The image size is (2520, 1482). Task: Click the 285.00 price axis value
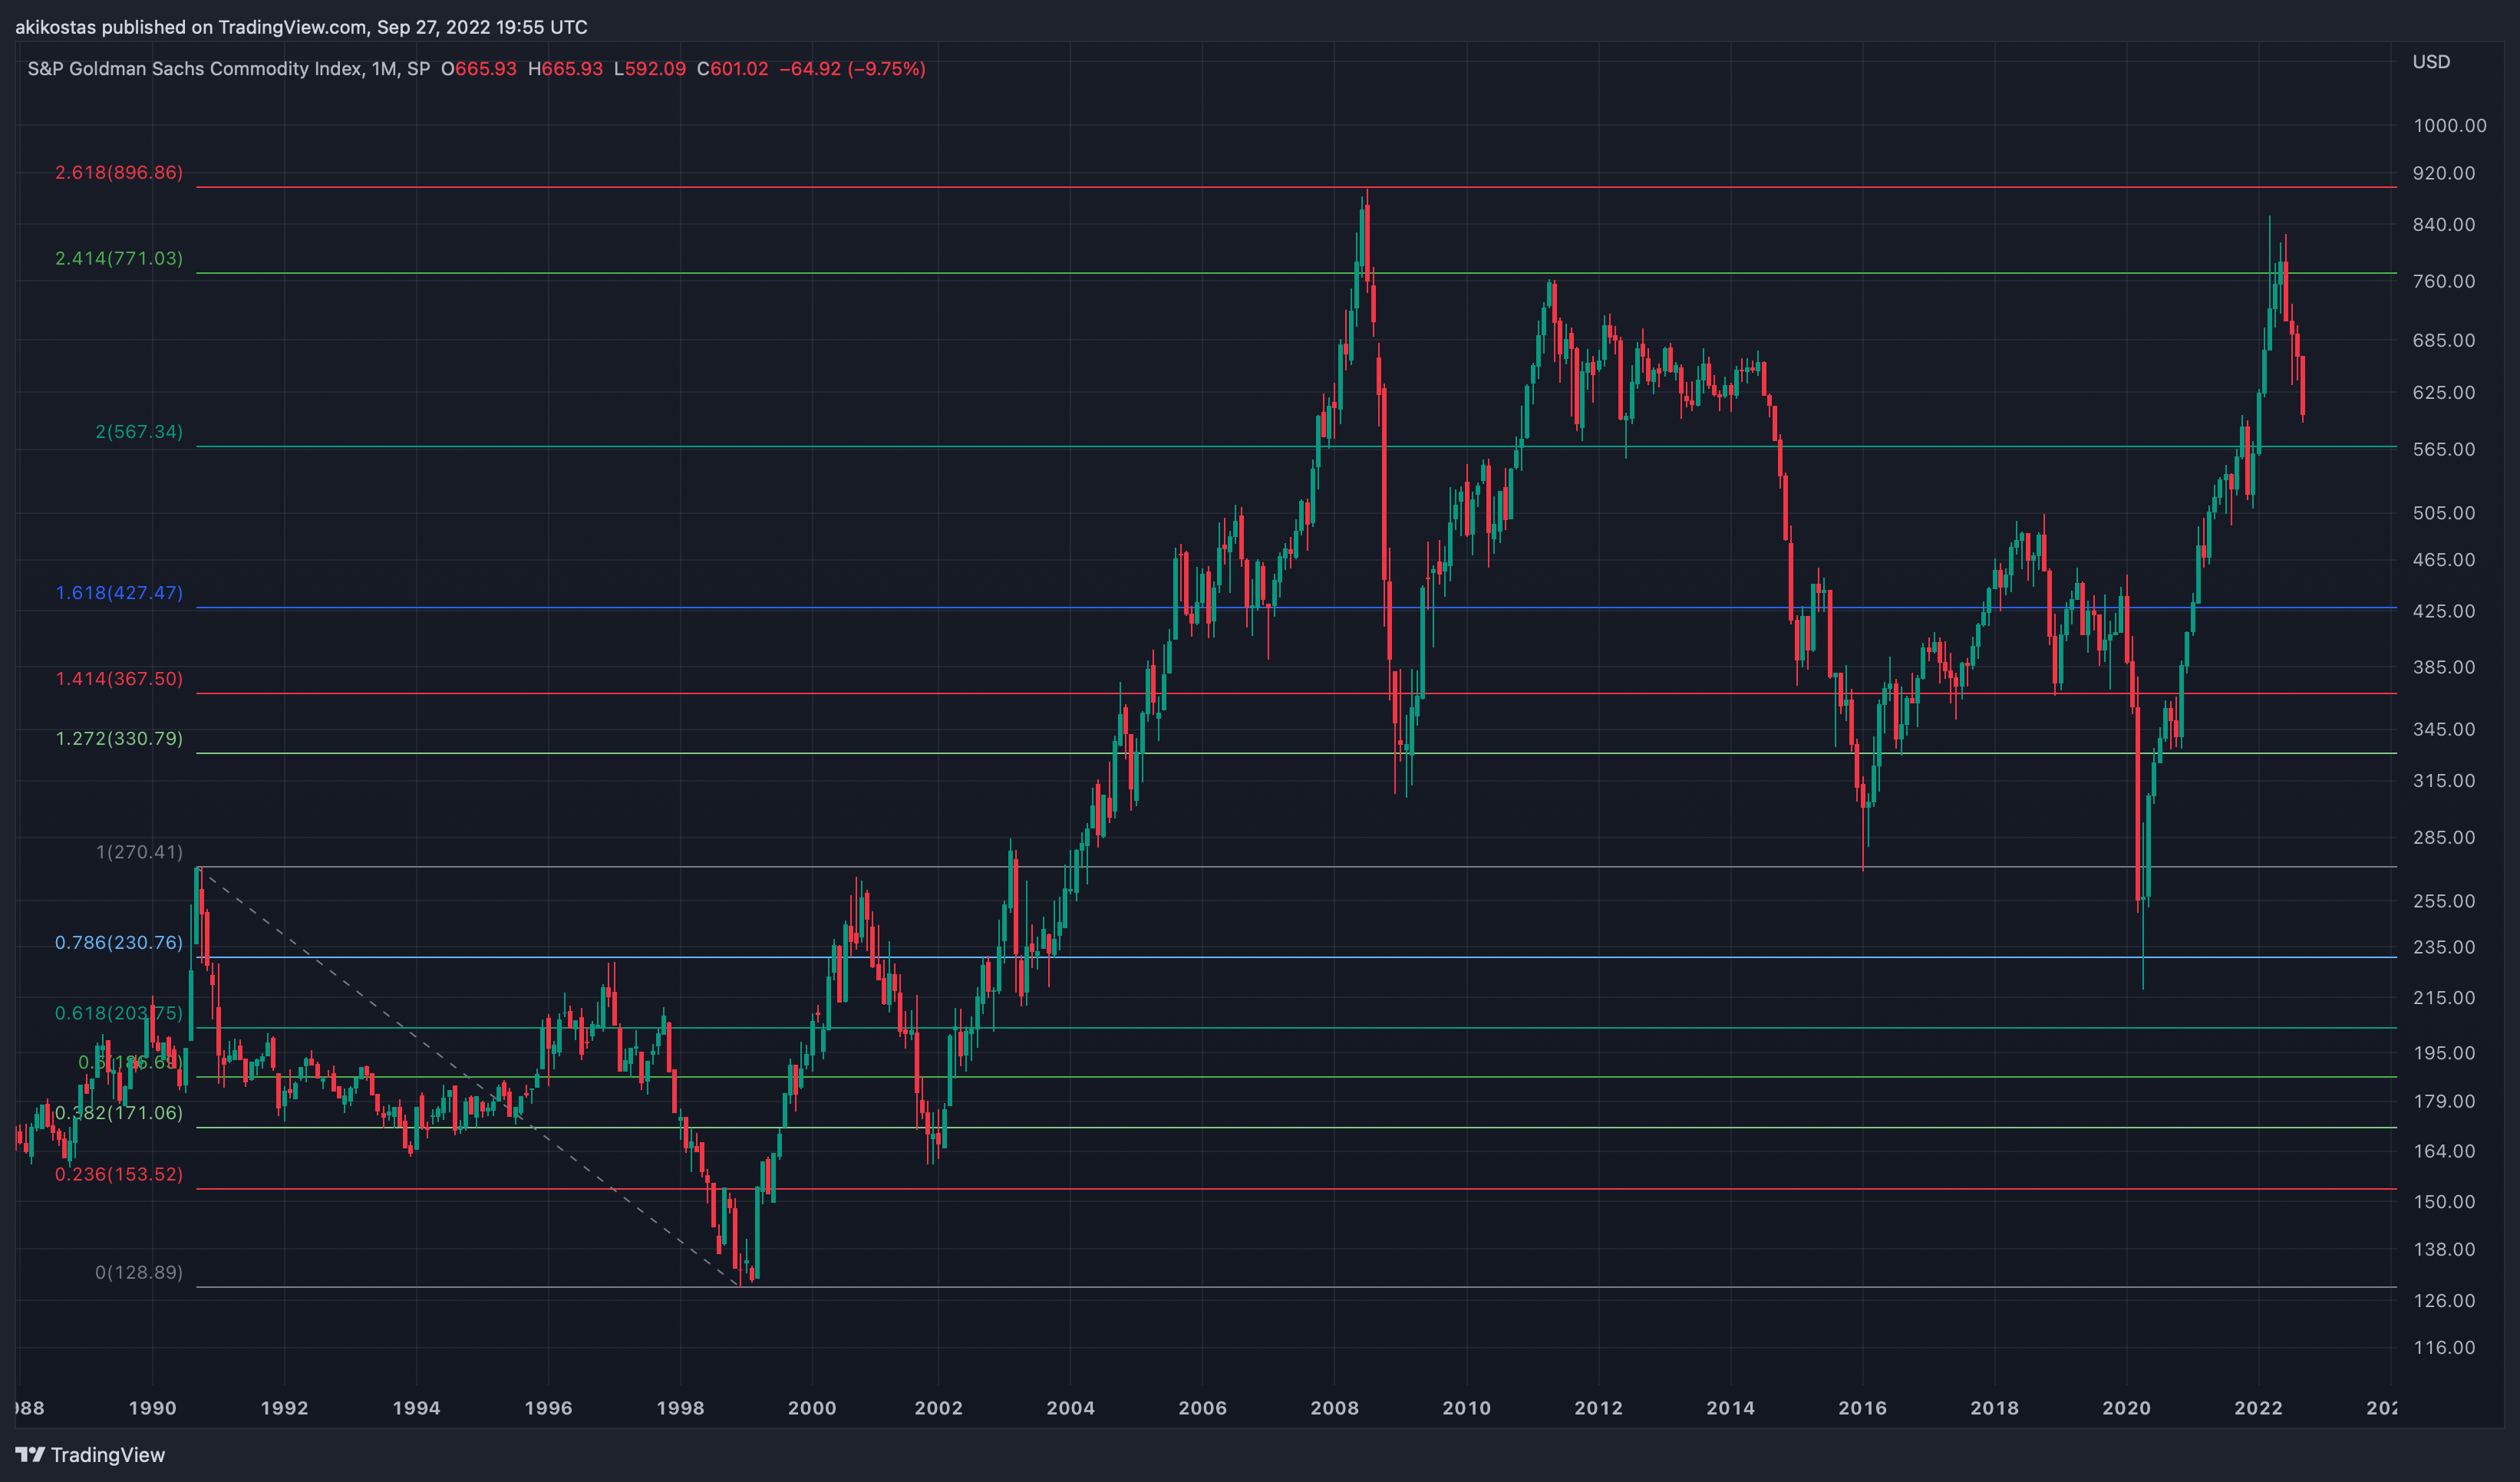(2444, 838)
